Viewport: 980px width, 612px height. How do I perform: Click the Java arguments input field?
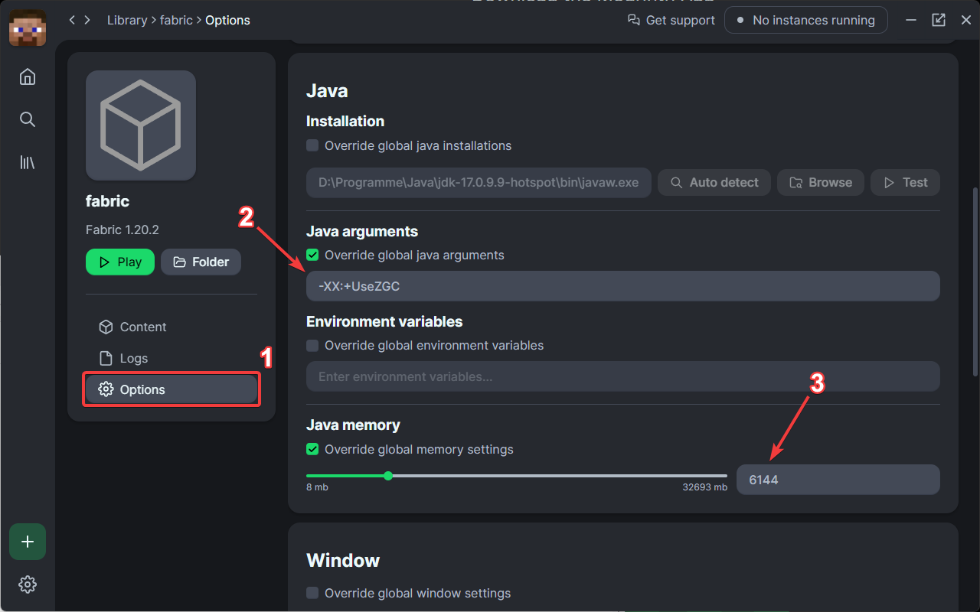click(623, 286)
